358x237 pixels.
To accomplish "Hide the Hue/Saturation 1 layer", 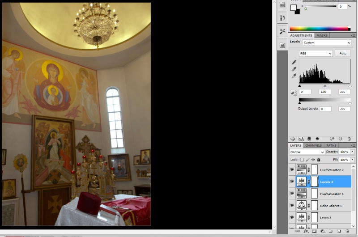I will (292, 193).
